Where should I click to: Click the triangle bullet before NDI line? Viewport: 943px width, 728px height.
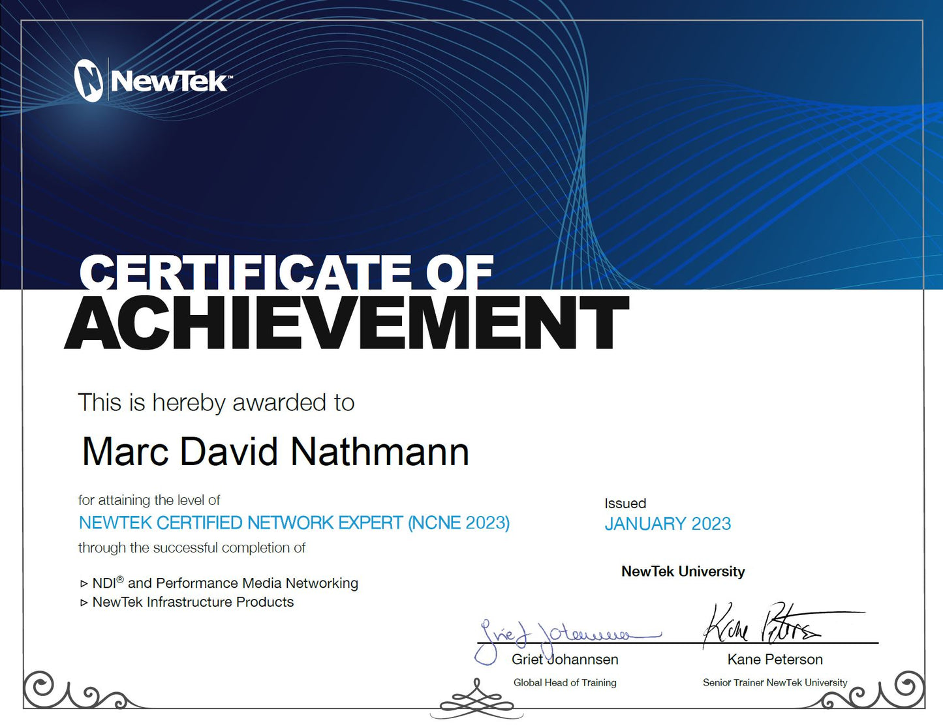(84, 584)
